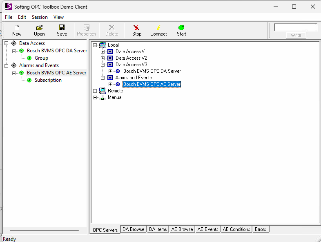Switch to the AE Events tab
The image size is (321, 242).
208,229
